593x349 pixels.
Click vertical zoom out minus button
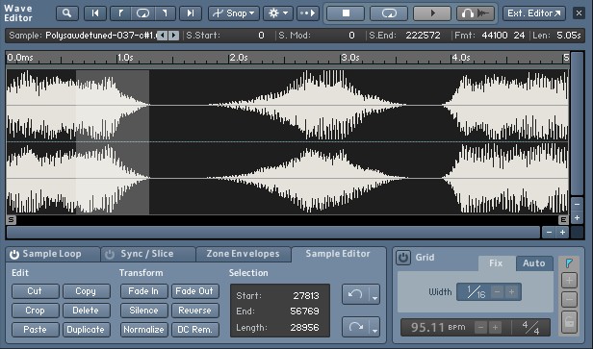(x=577, y=205)
